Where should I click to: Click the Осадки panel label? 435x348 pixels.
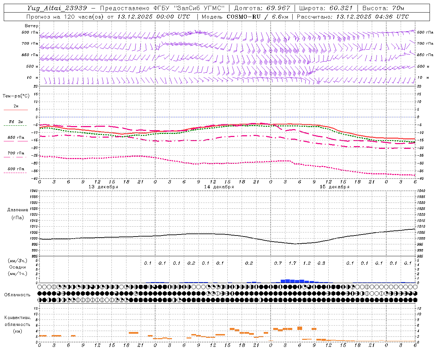pos(17,267)
